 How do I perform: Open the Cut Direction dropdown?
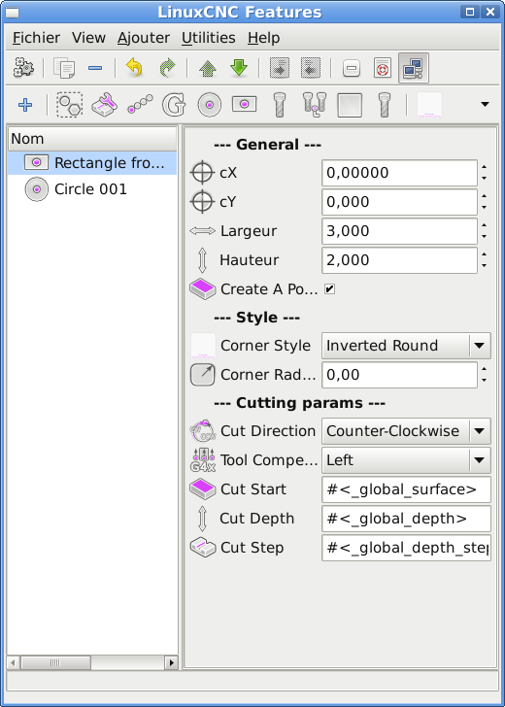click(406, 431)
